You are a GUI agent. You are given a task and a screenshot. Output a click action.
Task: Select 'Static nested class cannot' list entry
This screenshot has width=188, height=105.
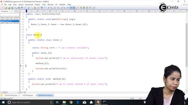[10, 17]
